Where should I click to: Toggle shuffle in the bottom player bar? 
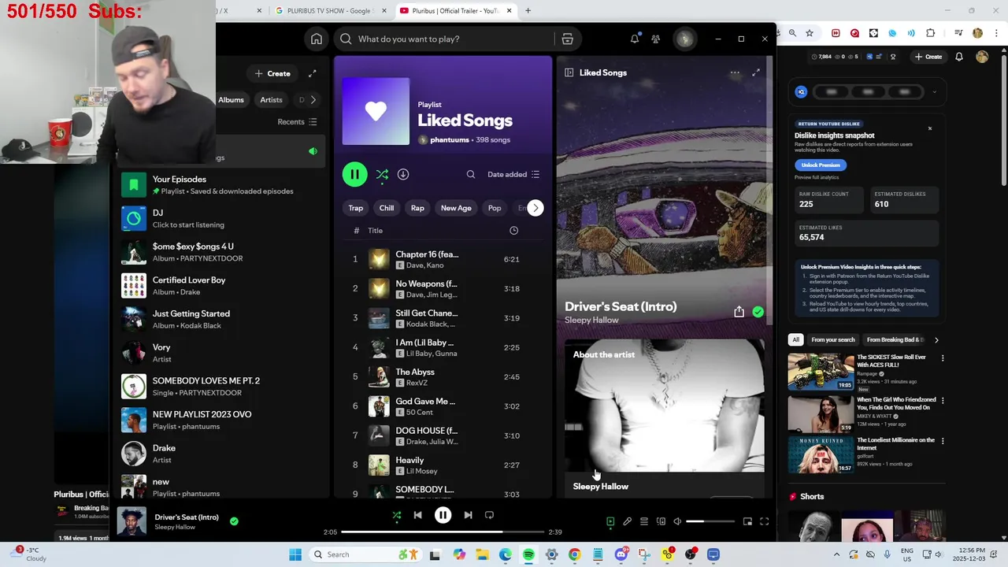397,515
